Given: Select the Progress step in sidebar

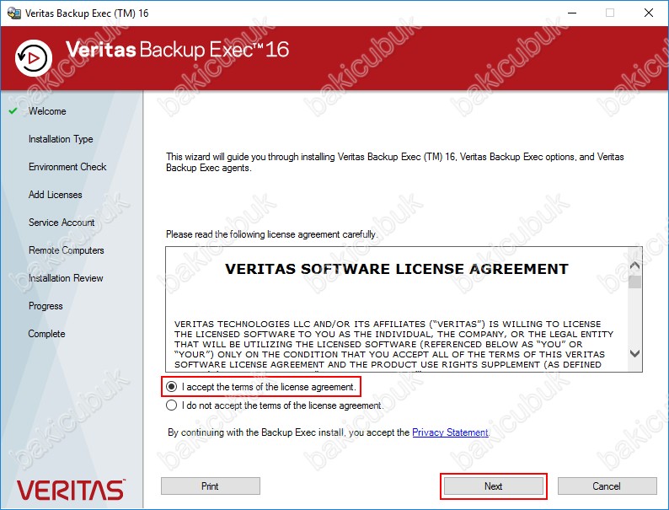Looking at the screenshot, I should 45,306.
